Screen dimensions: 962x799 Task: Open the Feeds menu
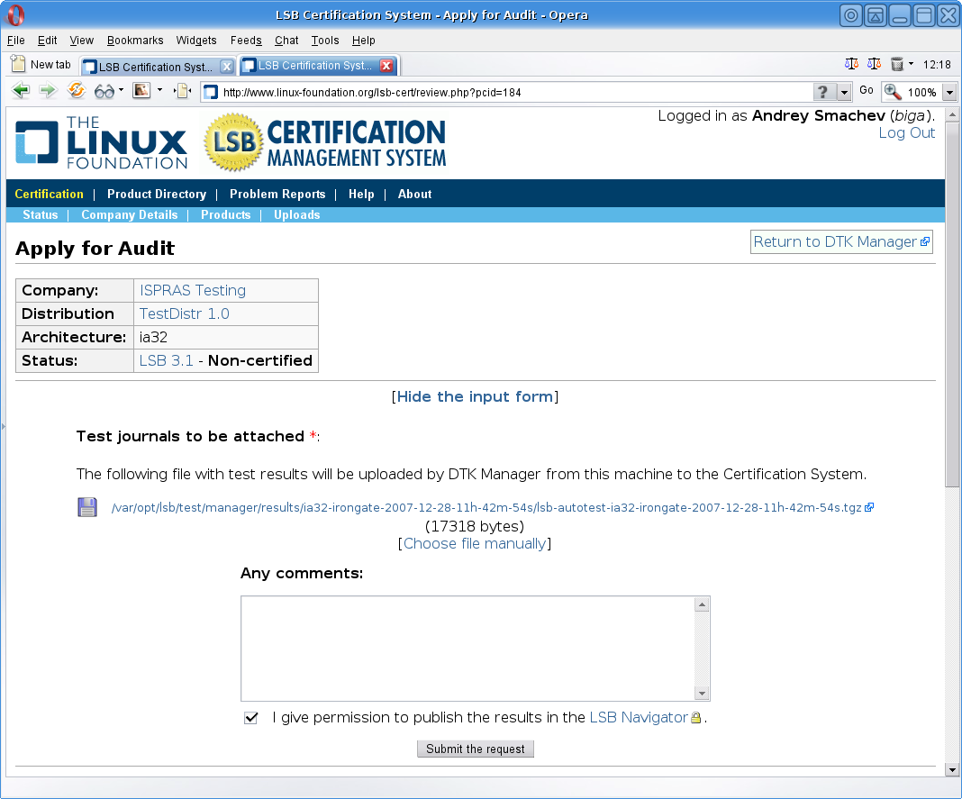(x=246, y=41)
